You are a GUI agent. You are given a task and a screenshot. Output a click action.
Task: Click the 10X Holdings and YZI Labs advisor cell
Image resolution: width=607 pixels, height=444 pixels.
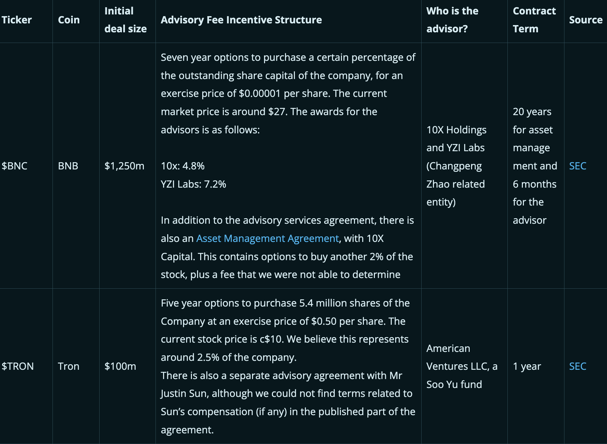(x=456, y=166)
